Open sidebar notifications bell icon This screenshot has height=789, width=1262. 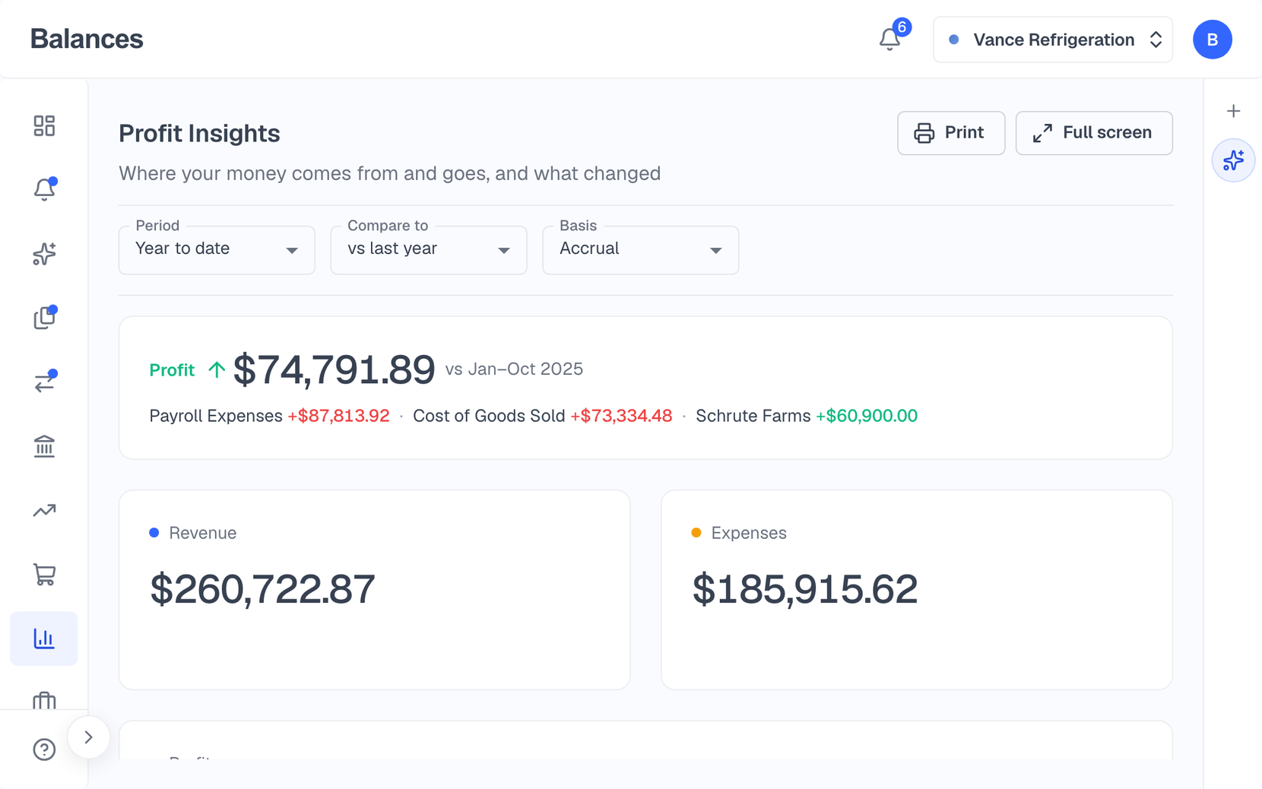[x=44, y=189]
